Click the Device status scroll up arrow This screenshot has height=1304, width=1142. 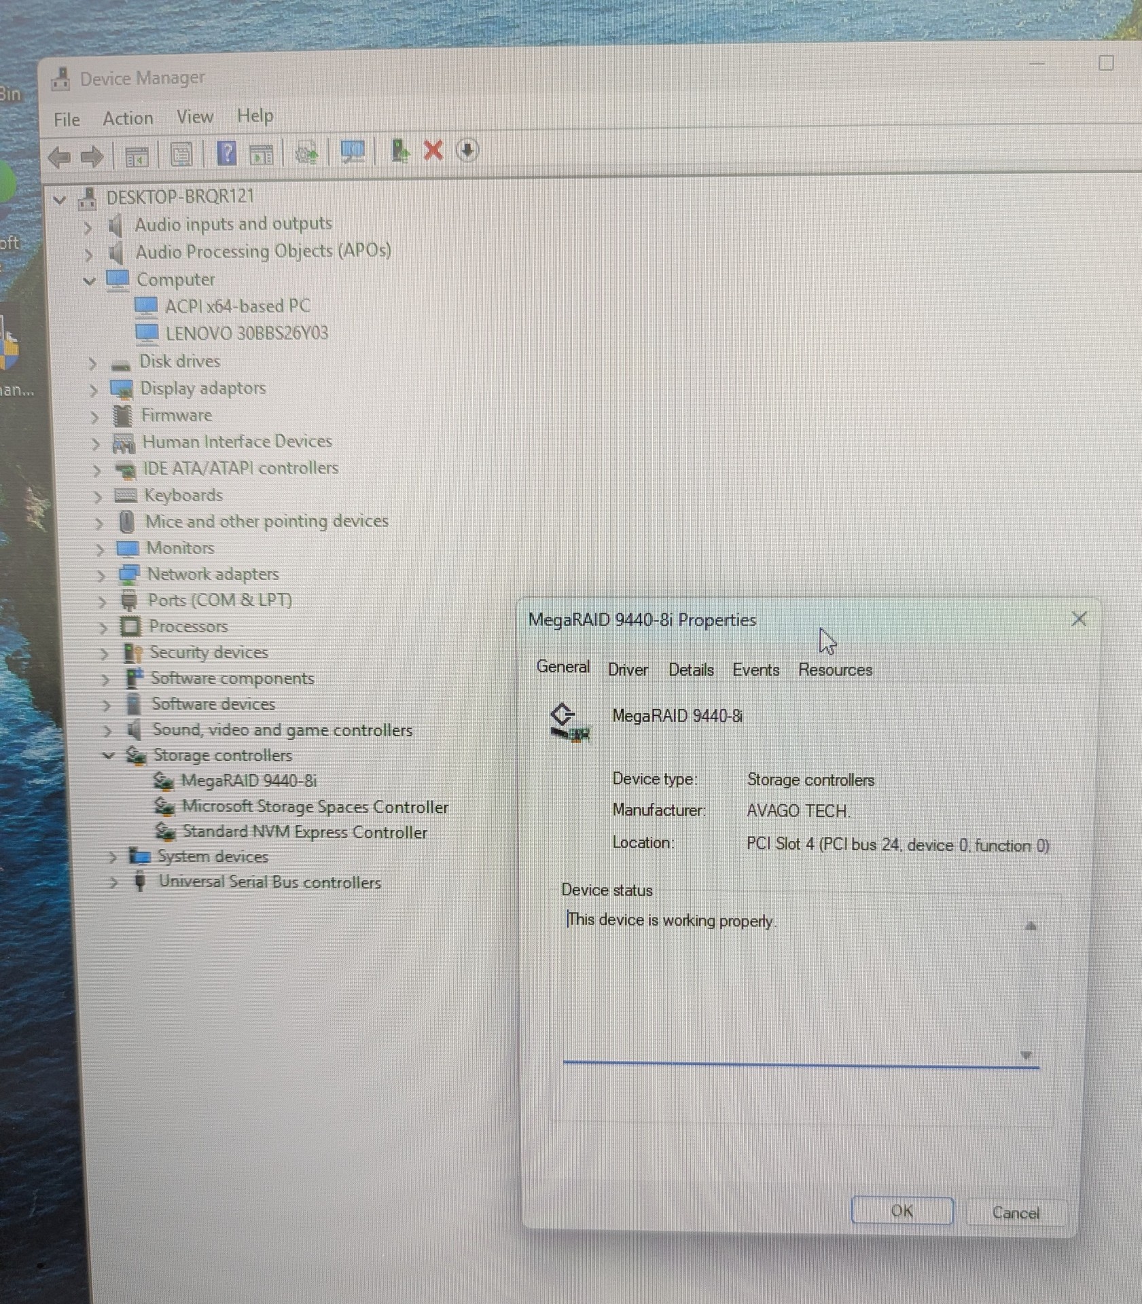[x=1031, y=926]
